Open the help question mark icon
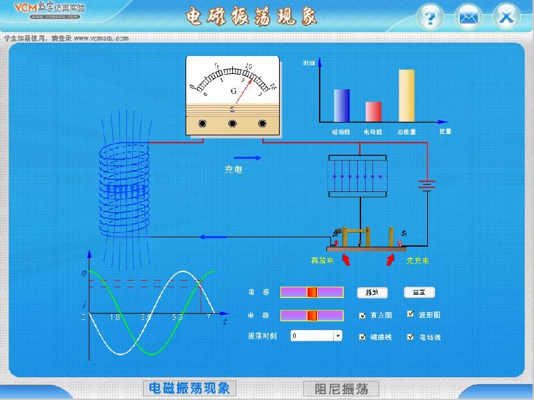The height and width of the screenshot is (400, 534). tap(430, 17)
